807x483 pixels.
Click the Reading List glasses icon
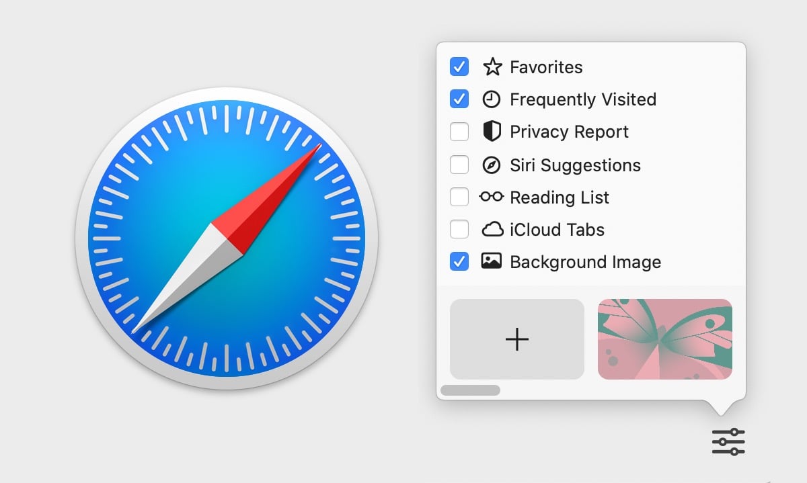(x=492, y=197)
